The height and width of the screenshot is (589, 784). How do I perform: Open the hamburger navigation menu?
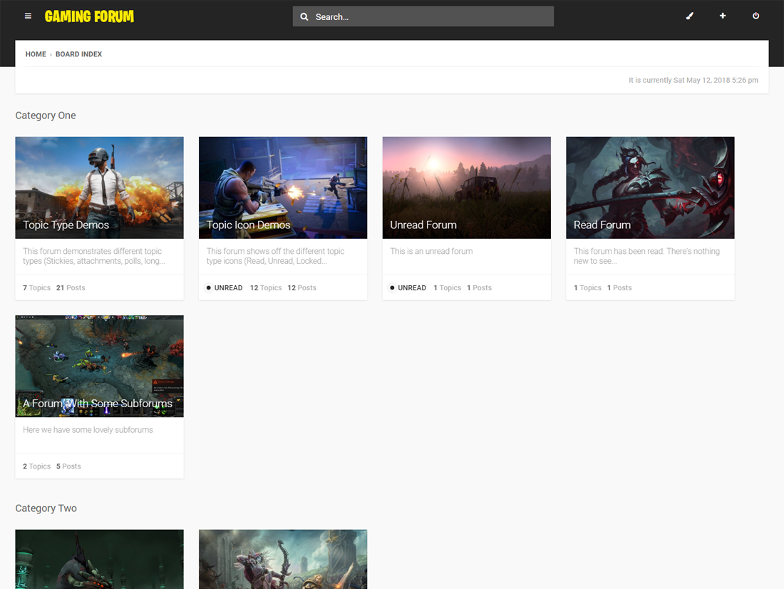[x=28, y=16]
